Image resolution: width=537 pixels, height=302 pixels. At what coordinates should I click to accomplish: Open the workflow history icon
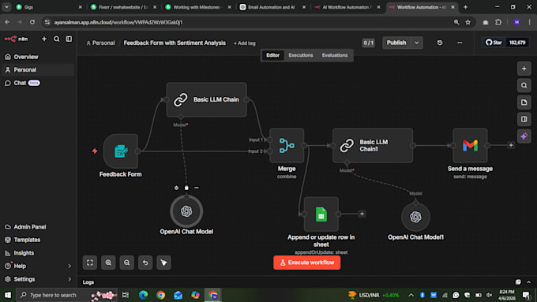pyautogui.click(x=440, y=43)
